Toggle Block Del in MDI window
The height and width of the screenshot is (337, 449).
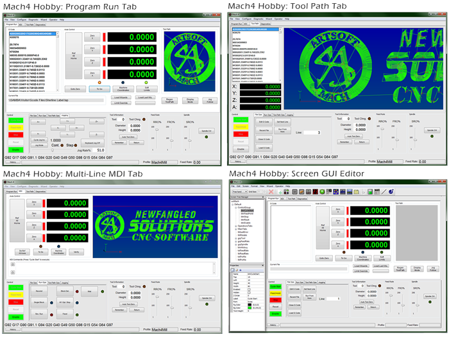(65, 291)
